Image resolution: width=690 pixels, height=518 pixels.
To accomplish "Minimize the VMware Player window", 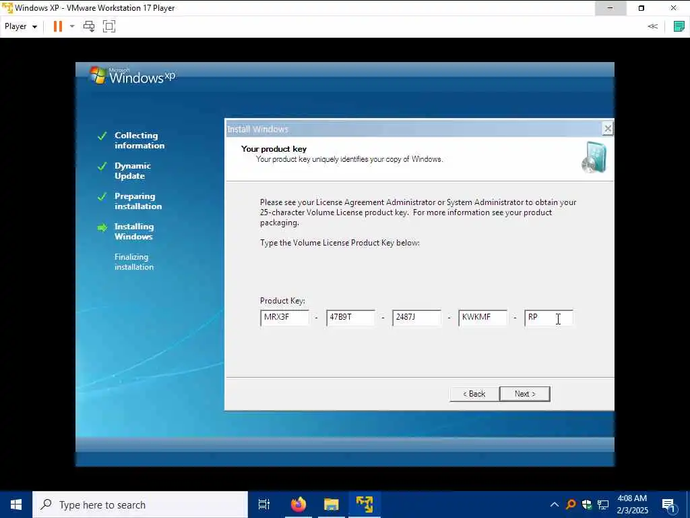I will [610, 8].
